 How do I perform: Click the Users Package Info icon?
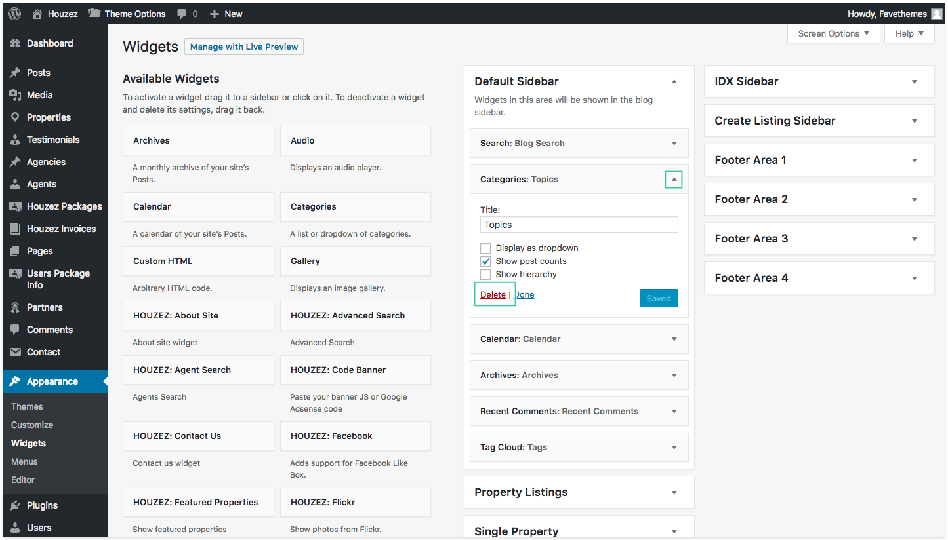pos(15,273)
